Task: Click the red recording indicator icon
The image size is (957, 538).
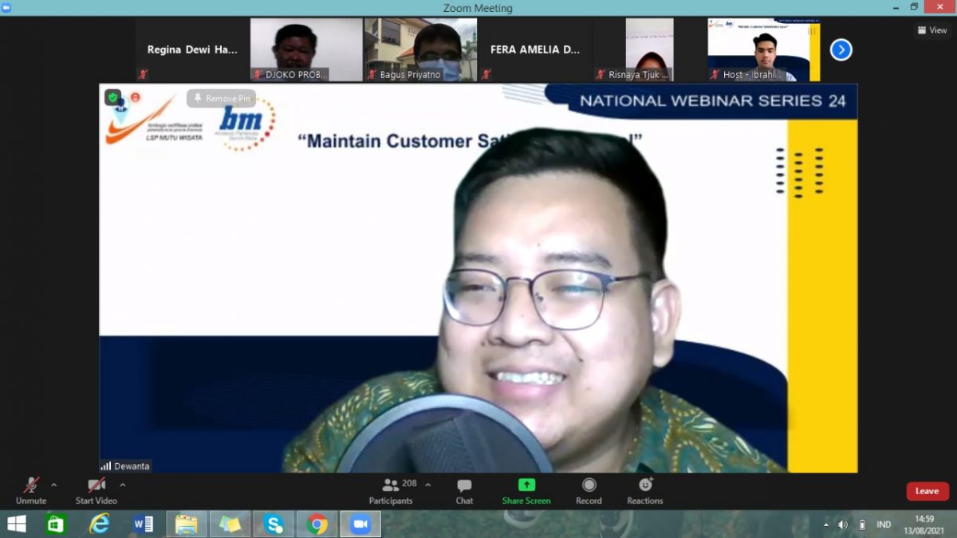Action: click(136, 97)
